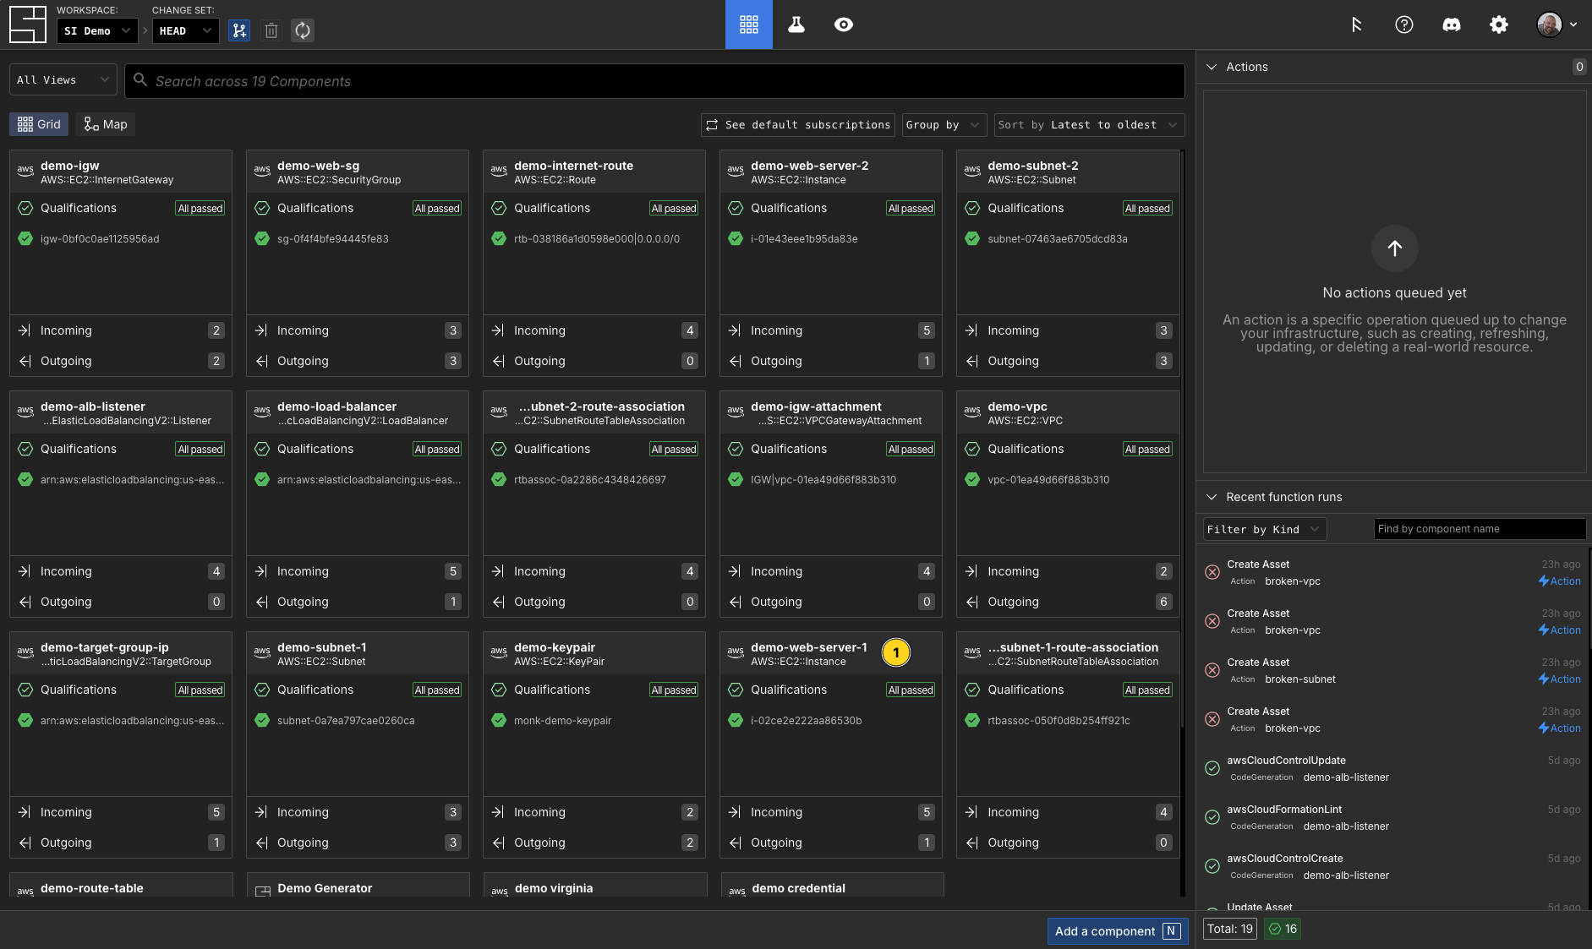Image resolution: width=1592 pixels, height=949 pixels.
Task: Switch to Grid view
Action: coord(39,124)
